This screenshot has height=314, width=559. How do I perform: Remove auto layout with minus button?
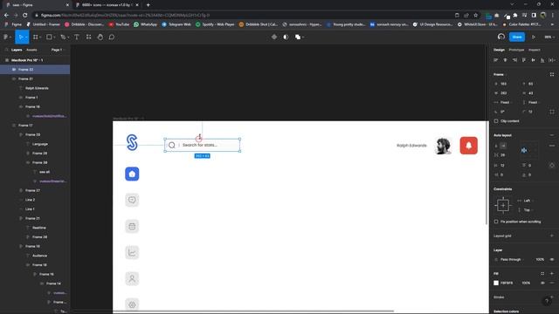click(x=552, y=135)
